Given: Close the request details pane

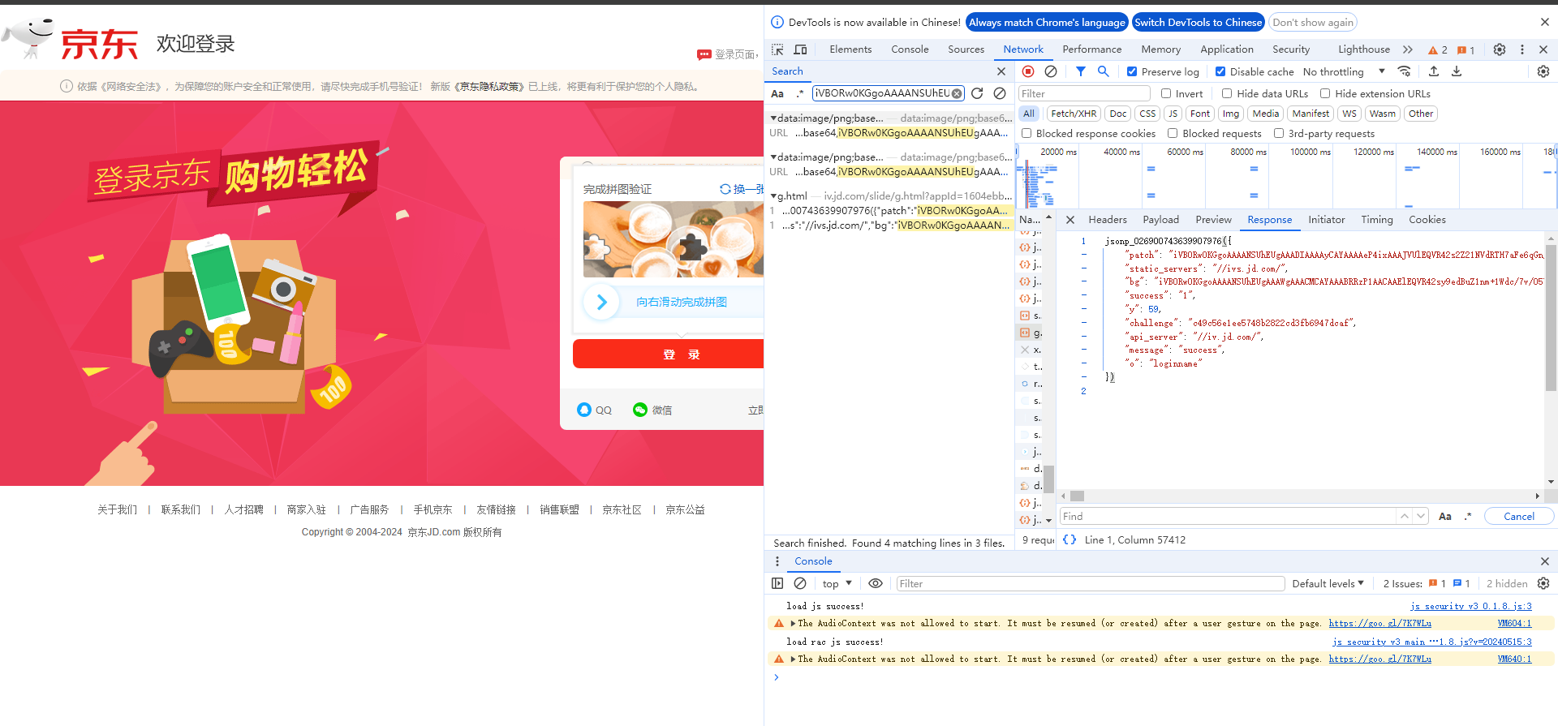Looking at the screenshot, I should (1070, 220).
